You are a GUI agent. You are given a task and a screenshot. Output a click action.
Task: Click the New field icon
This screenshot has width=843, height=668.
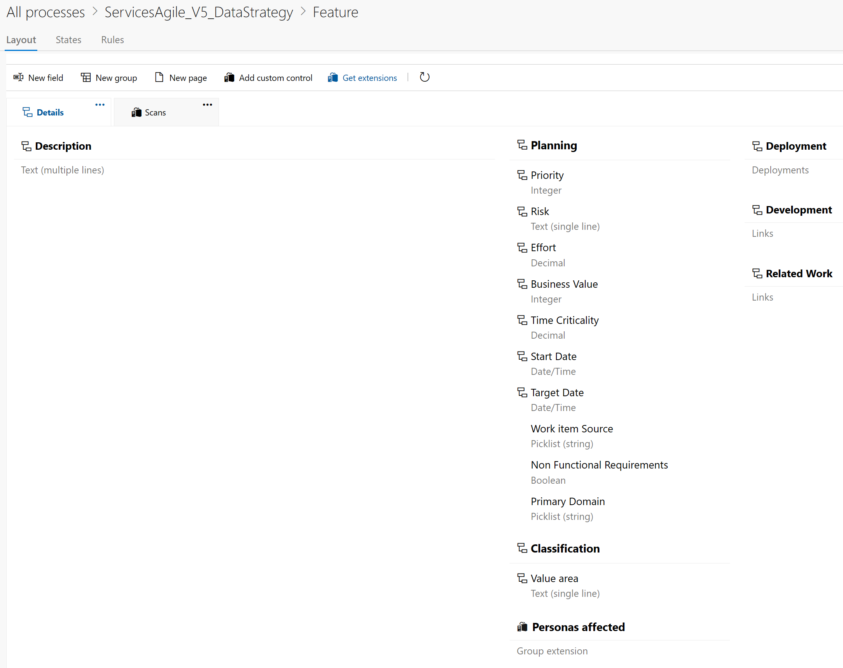pyautogui.click(x=18, y=77)
